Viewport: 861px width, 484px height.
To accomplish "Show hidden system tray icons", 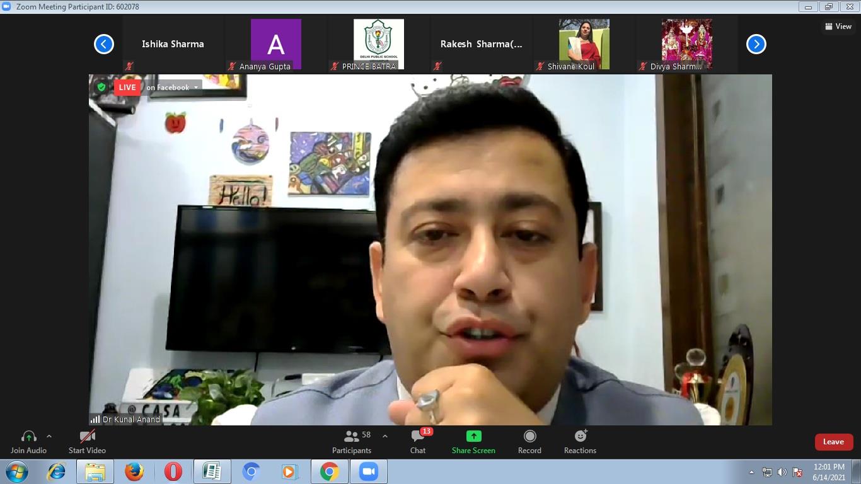I will click(x=751, y=472).
